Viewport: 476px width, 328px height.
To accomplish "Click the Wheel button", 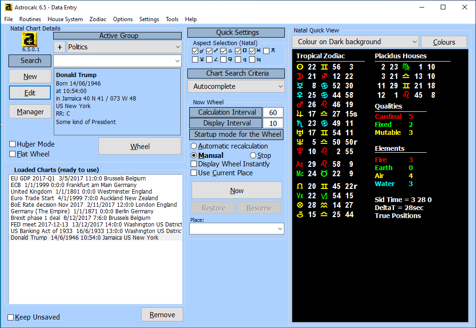I will pos(140,146).
